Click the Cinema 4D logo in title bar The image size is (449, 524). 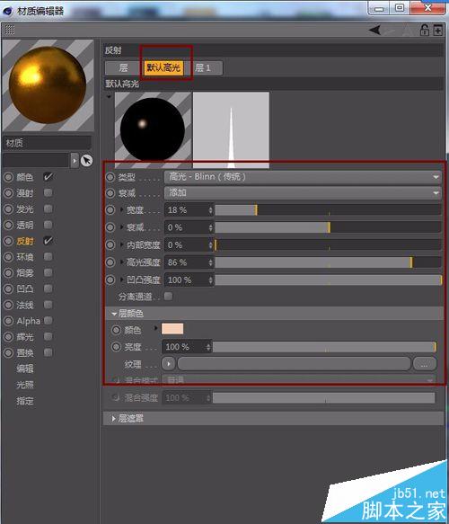[x=8, y=11]
